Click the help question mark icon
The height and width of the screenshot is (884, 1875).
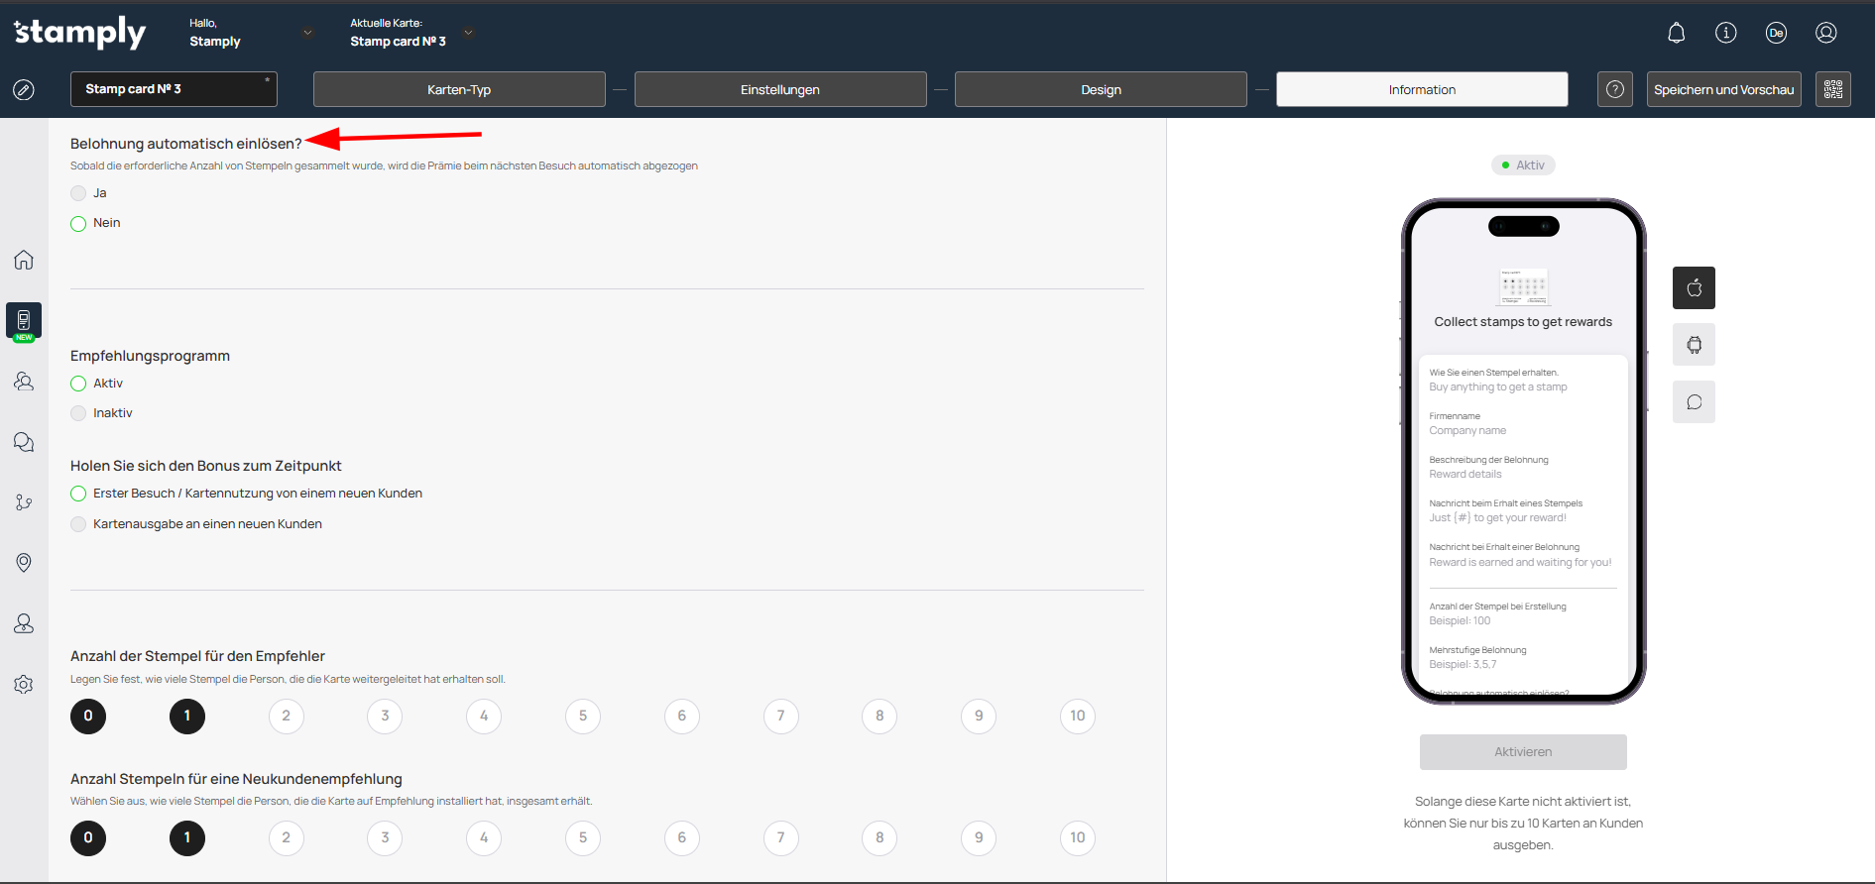coord(1614,89)
